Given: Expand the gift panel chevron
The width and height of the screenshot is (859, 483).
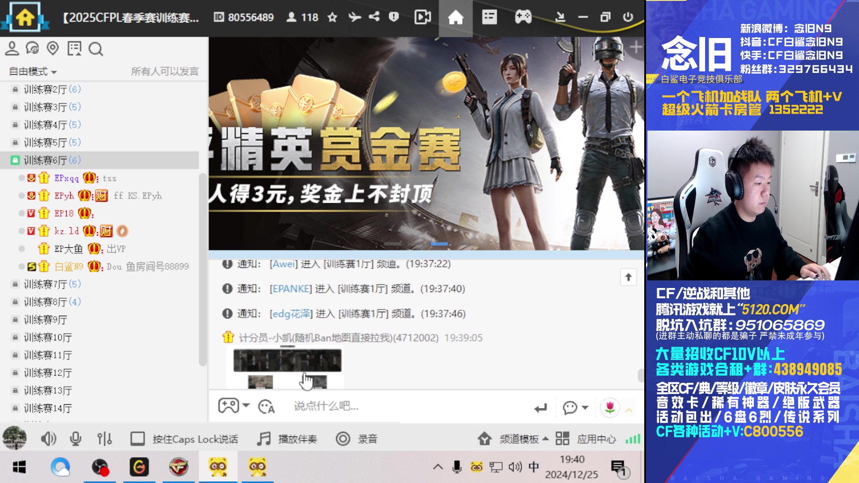Looking at the screenshot, I should [629, 410].
